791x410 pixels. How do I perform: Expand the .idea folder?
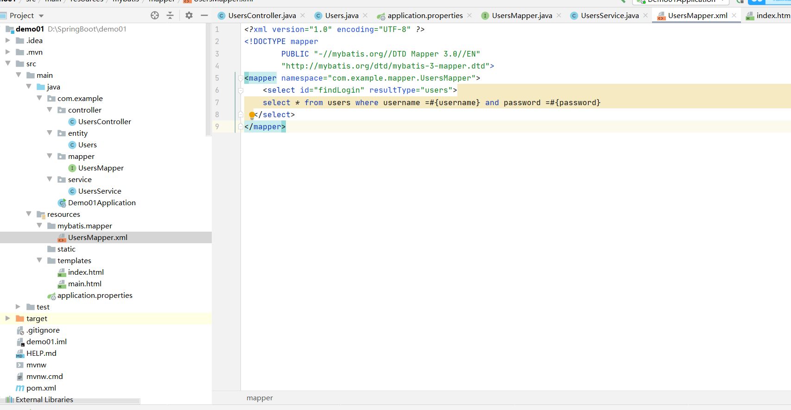coord(8,40)
